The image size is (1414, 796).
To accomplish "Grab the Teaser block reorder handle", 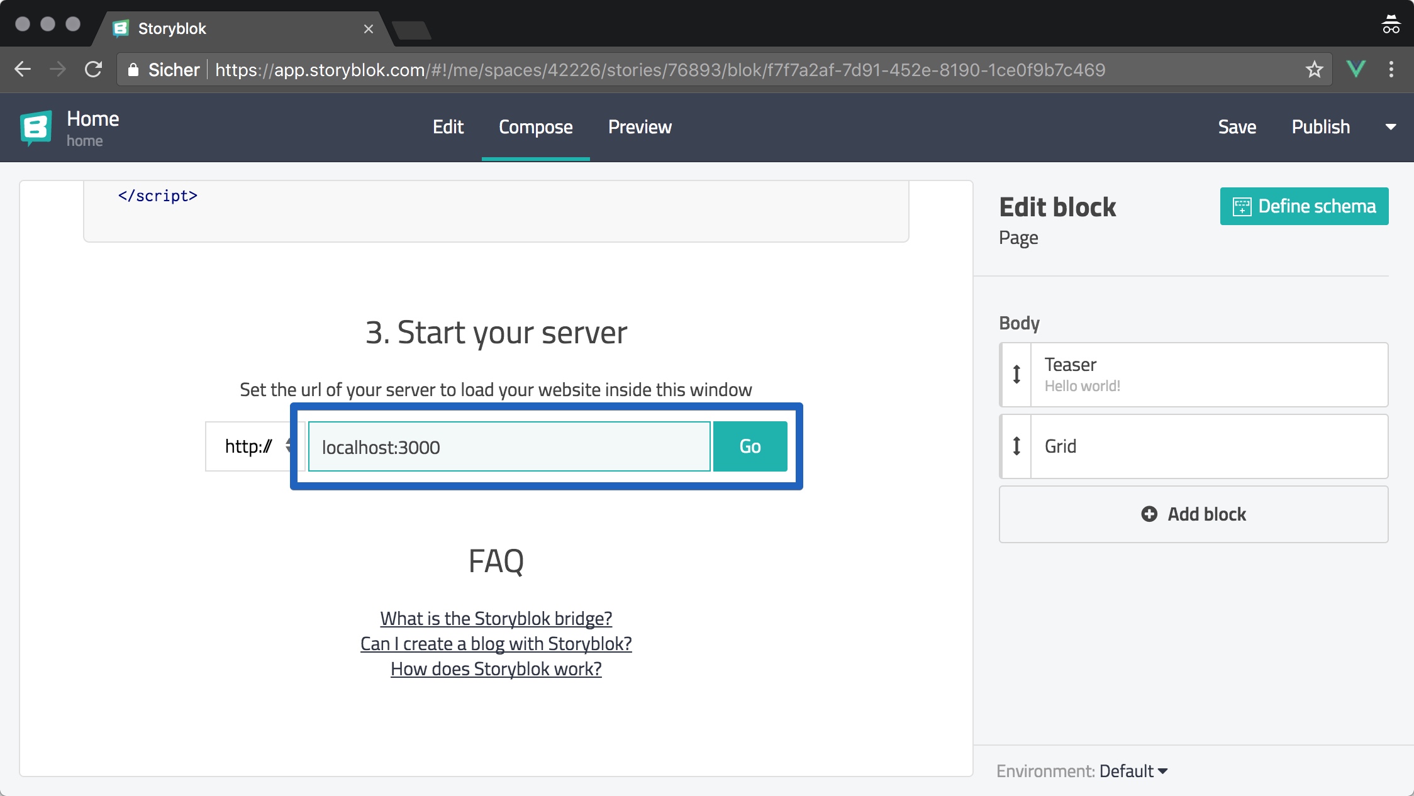I will coord(1016,375).
